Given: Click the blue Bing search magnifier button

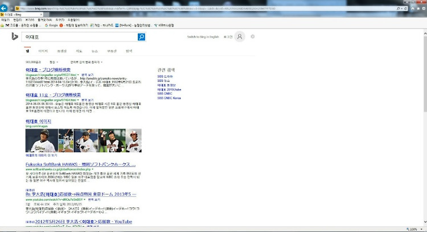Looking at the screenshot, I should 141,37.
